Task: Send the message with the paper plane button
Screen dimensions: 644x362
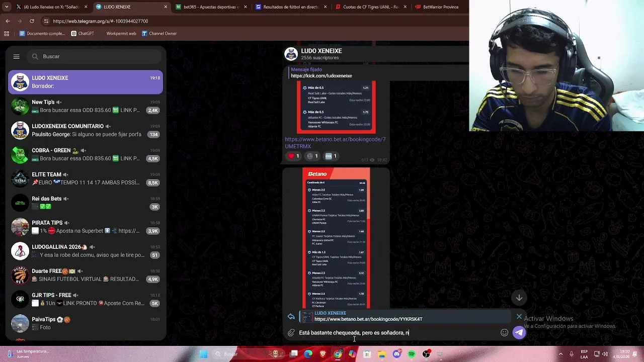Action: click(519, 332)
